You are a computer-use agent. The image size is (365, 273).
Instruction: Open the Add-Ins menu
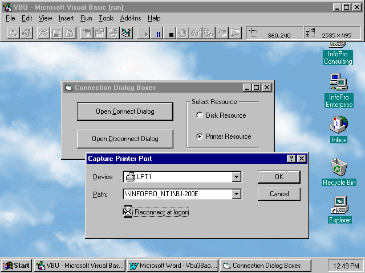coord(130,18)
